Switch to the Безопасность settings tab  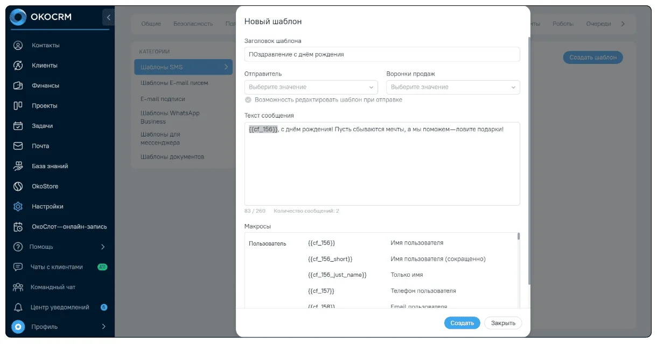pos(193,24)
